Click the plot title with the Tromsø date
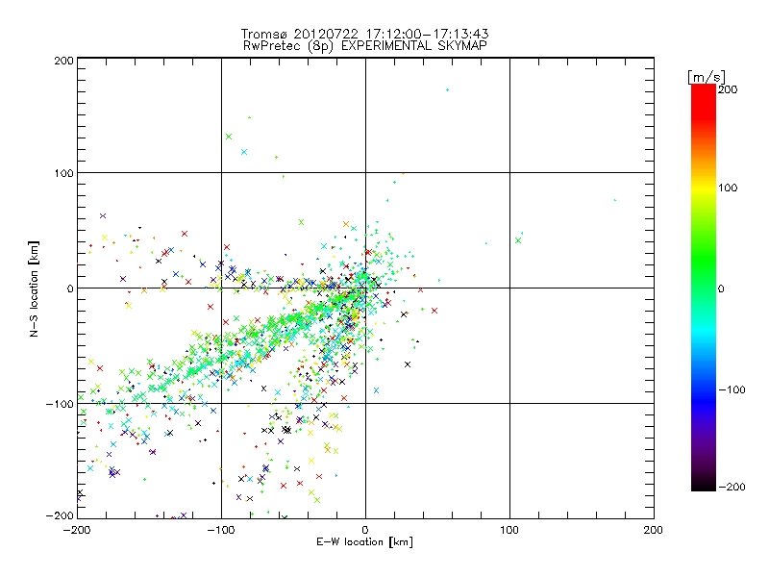Image resolution: width=769 pixels, height=577 pixels. click(x=365, y=34)
